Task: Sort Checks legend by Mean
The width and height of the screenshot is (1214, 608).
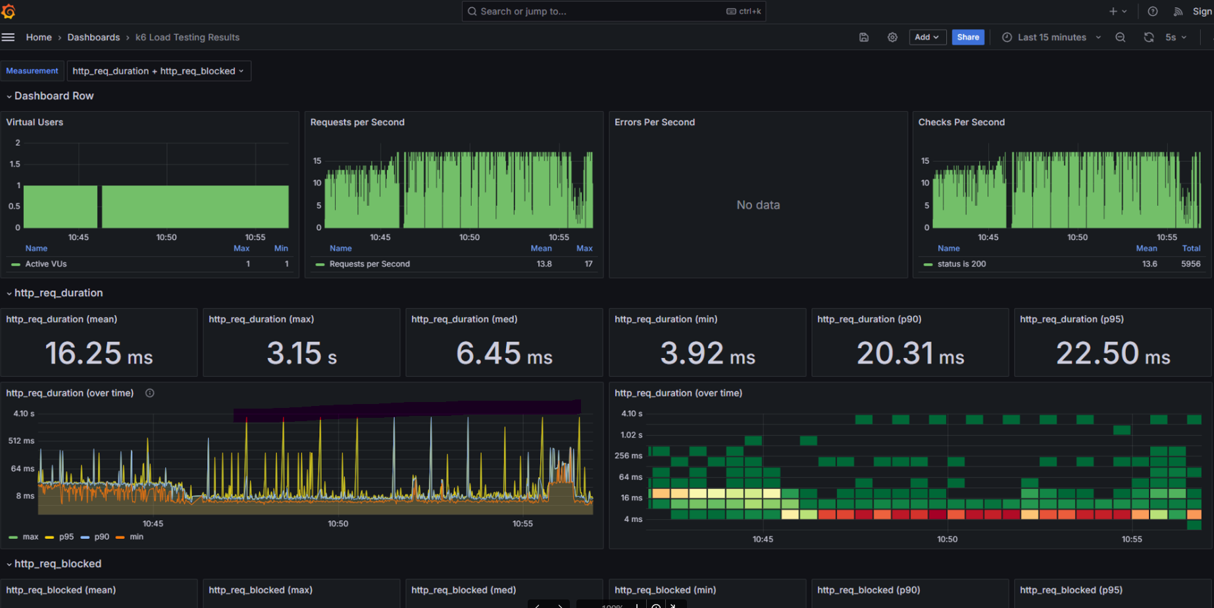Action: [x=1146, y=248]
